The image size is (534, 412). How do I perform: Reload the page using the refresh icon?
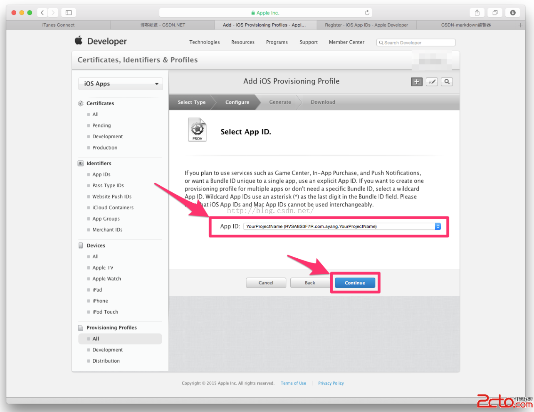tap(367, 12)
